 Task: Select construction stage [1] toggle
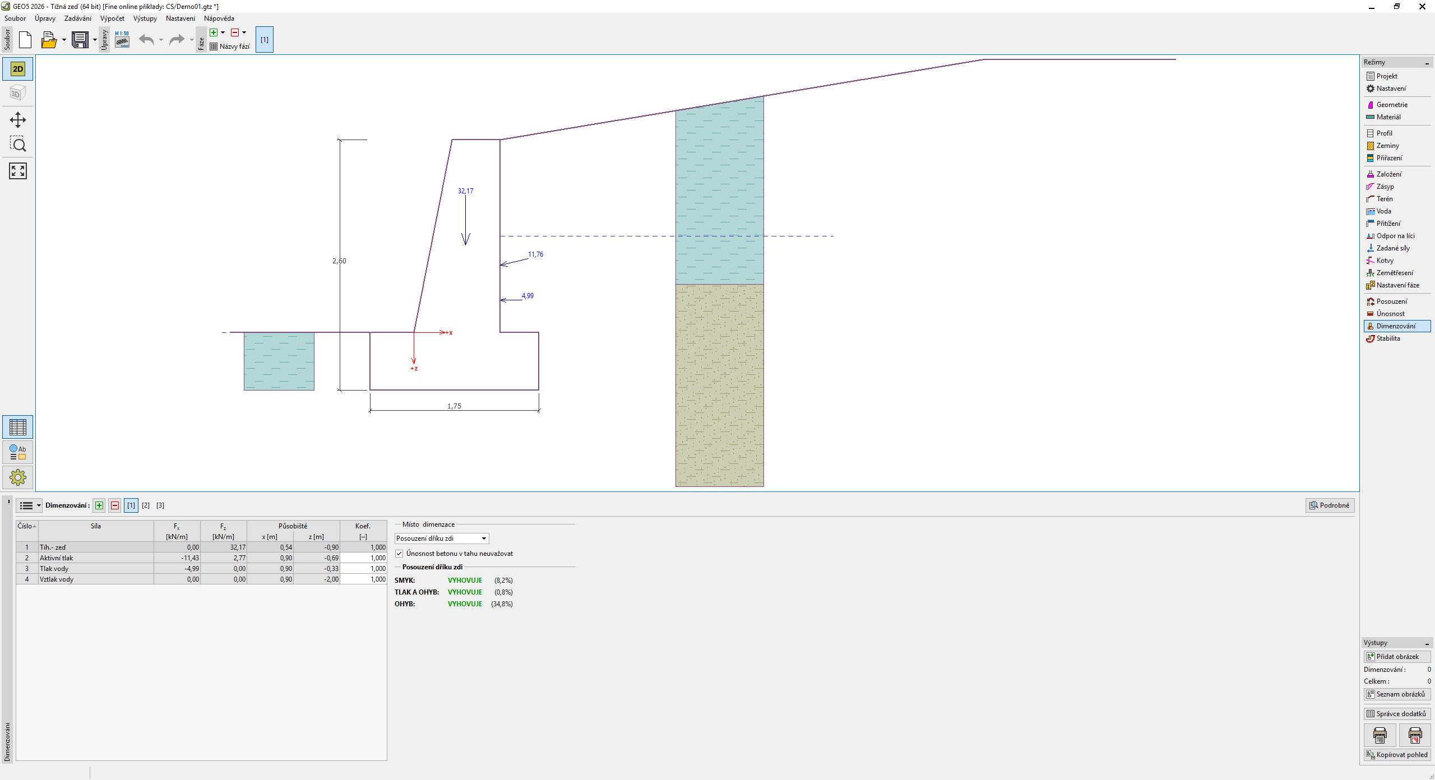(x=264, y=40)
